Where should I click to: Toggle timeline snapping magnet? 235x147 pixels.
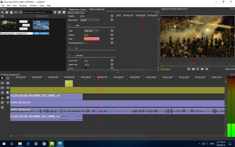pos(2,98)
